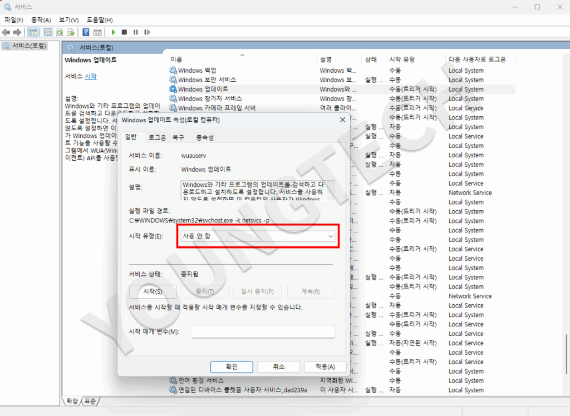Click the gear icon of Windows 참가자 서비스

[173, 98]
